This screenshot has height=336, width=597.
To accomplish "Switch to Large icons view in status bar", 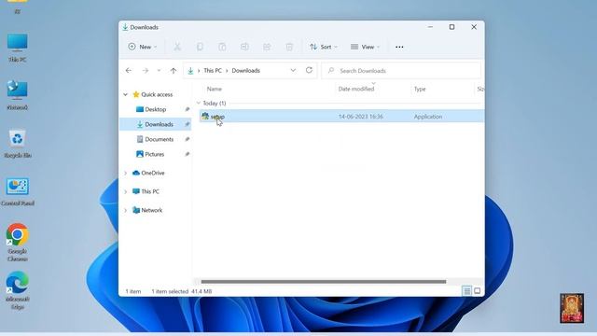I will pos(477,291).
